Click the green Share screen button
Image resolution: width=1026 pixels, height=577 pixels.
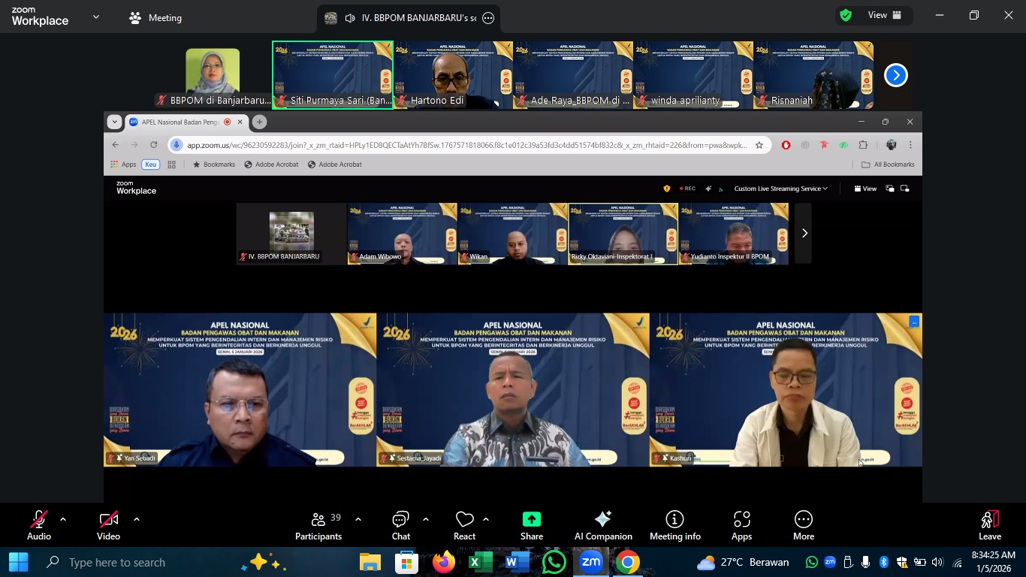pyautogui.click(x=531, y=525)
